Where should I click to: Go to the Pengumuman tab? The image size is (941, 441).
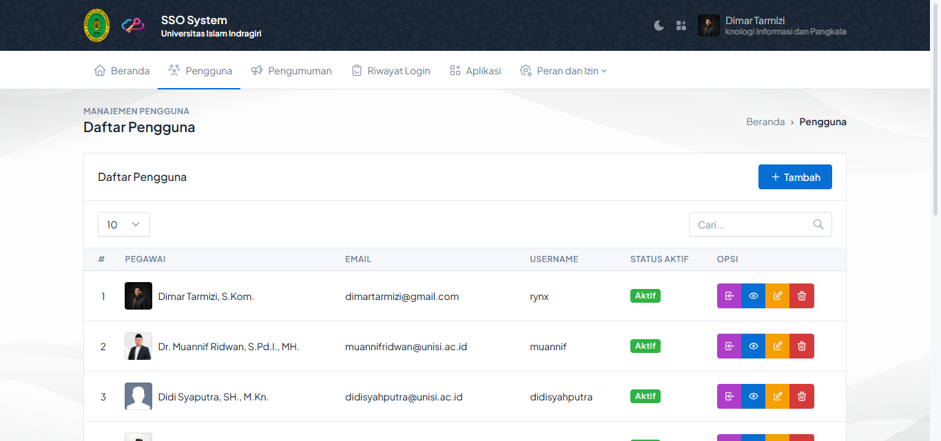click(x=291, y=71)
